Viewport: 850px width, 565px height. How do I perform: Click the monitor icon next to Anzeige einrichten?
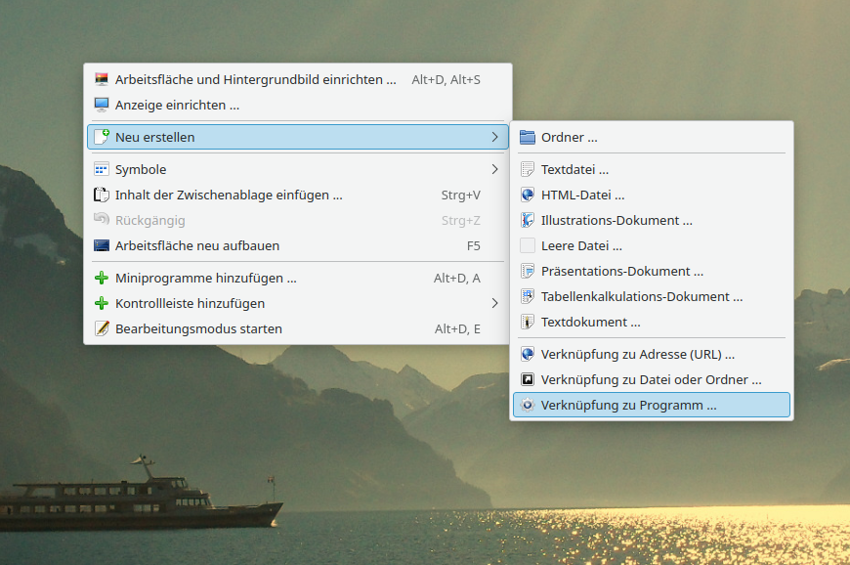[102, 105]
